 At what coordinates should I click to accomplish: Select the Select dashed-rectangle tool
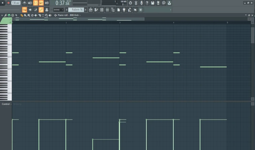tap(43, 15)
